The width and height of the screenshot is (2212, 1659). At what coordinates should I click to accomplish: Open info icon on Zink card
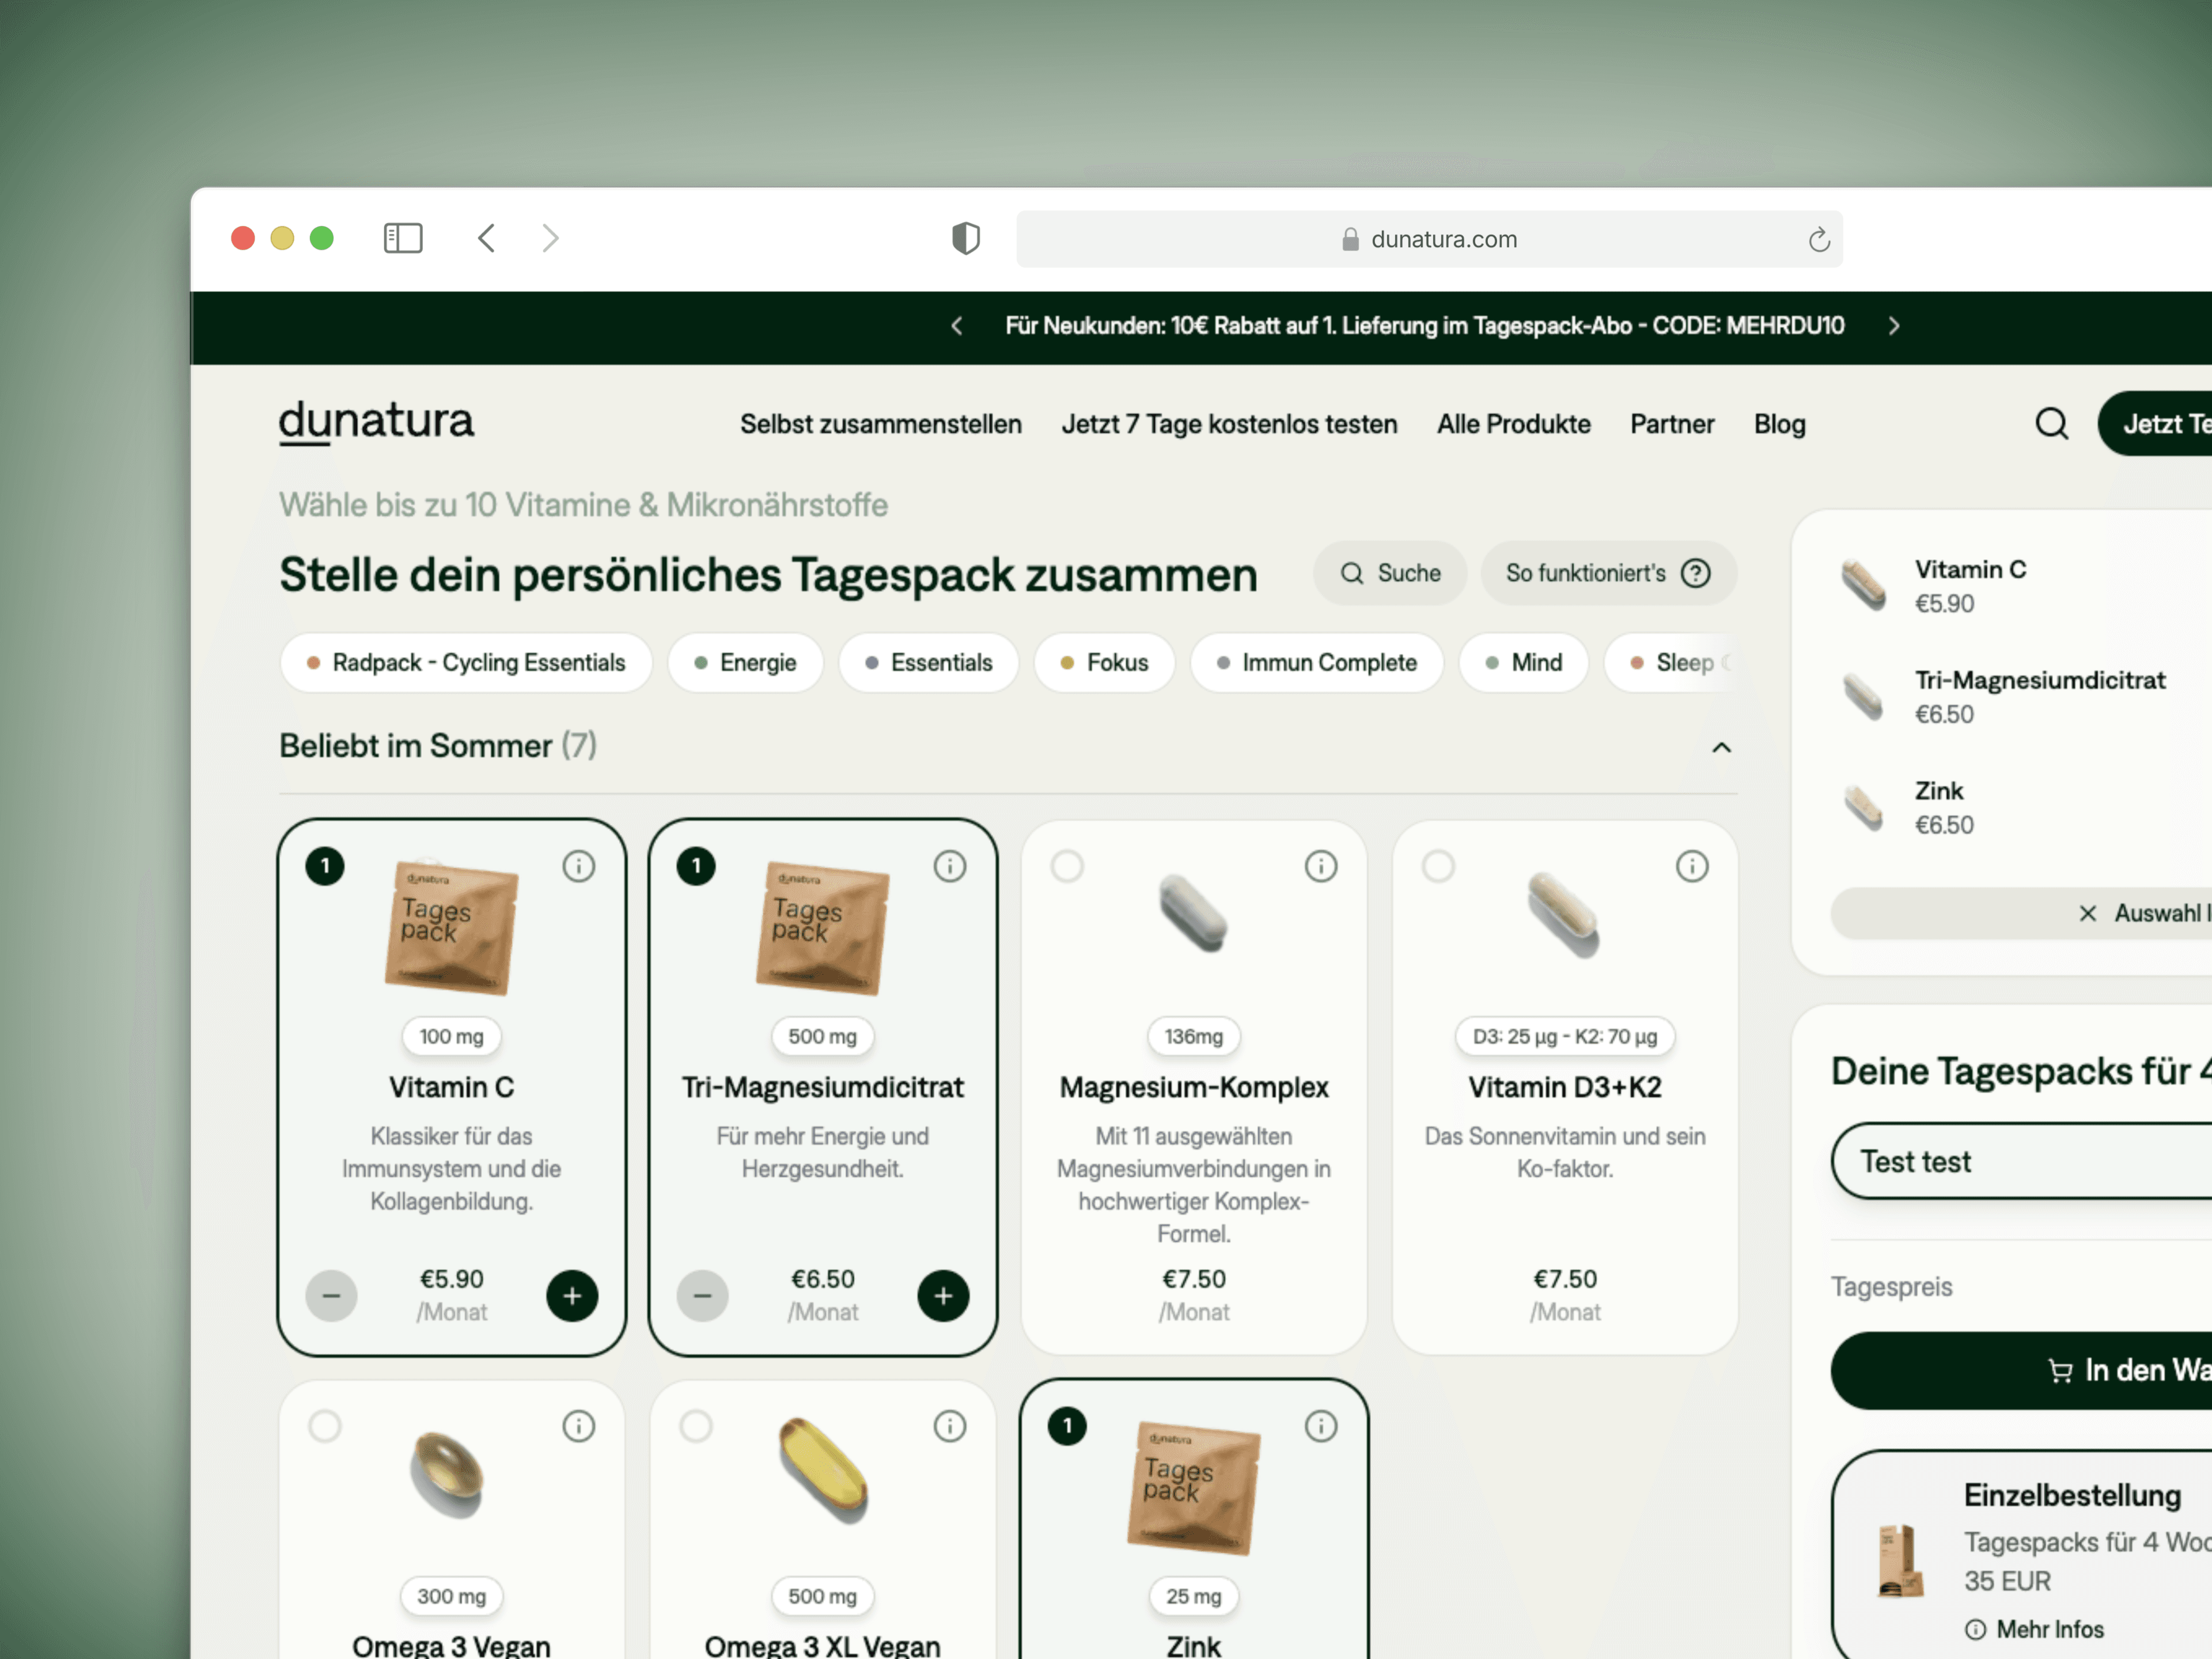coord(1320,1426)
